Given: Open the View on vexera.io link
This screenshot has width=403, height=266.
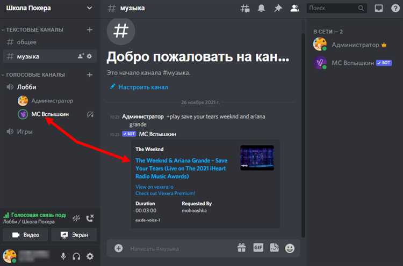Looking at the screenshot, I should coord(154,187).
